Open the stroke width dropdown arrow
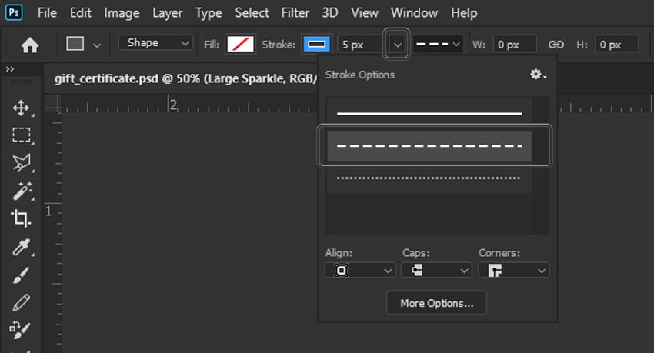This screenshot has width=654, height=353. [397, 44]
